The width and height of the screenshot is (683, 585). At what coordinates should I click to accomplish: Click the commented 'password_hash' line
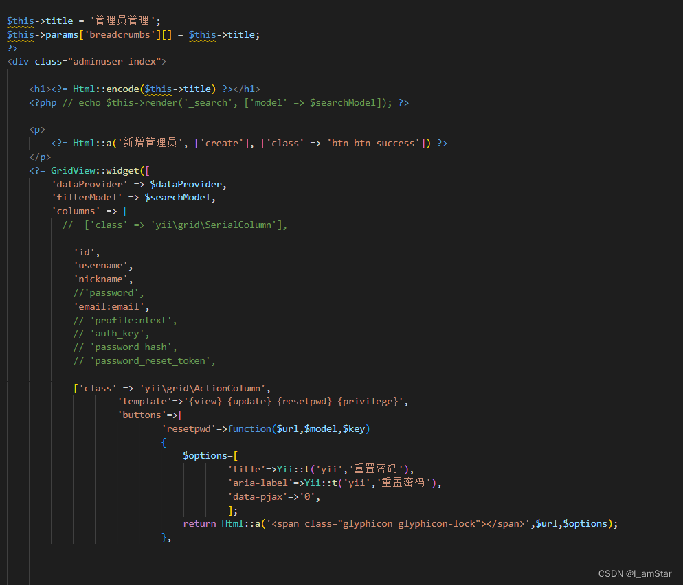[x=125, y=347]
